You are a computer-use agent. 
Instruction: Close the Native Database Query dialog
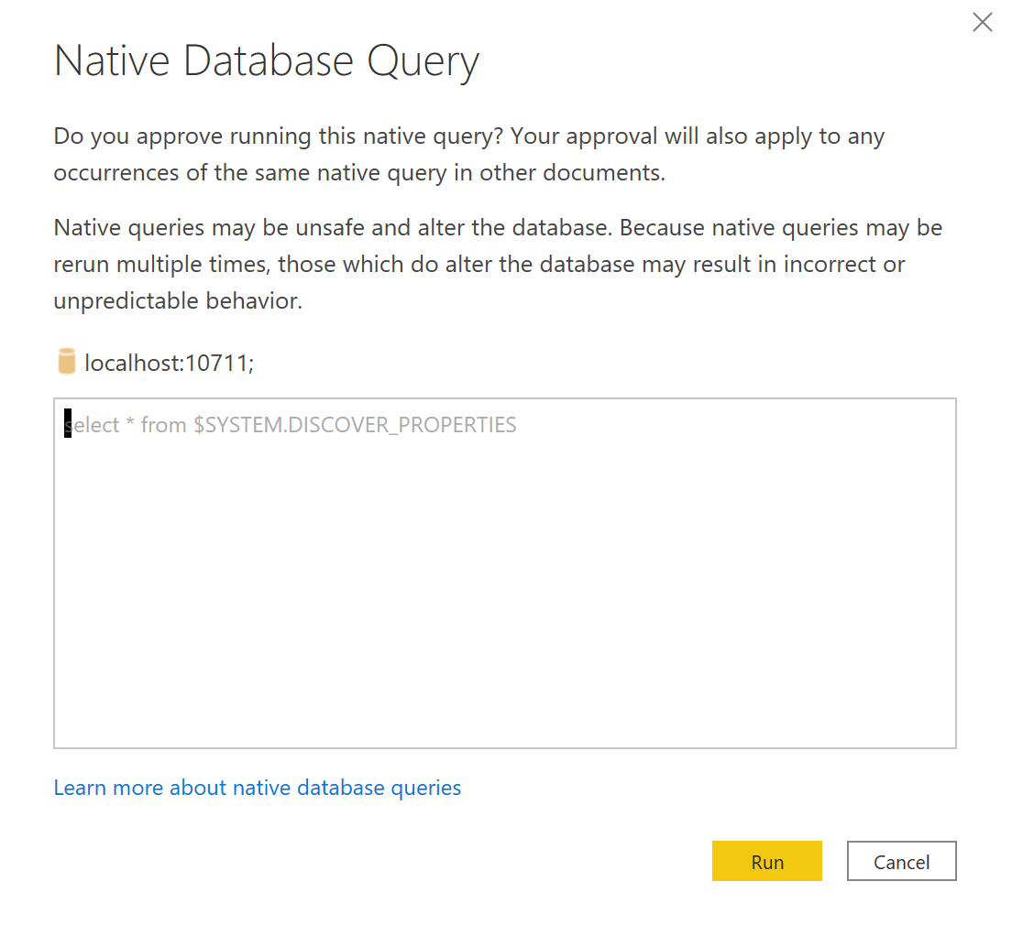(982, 23)
